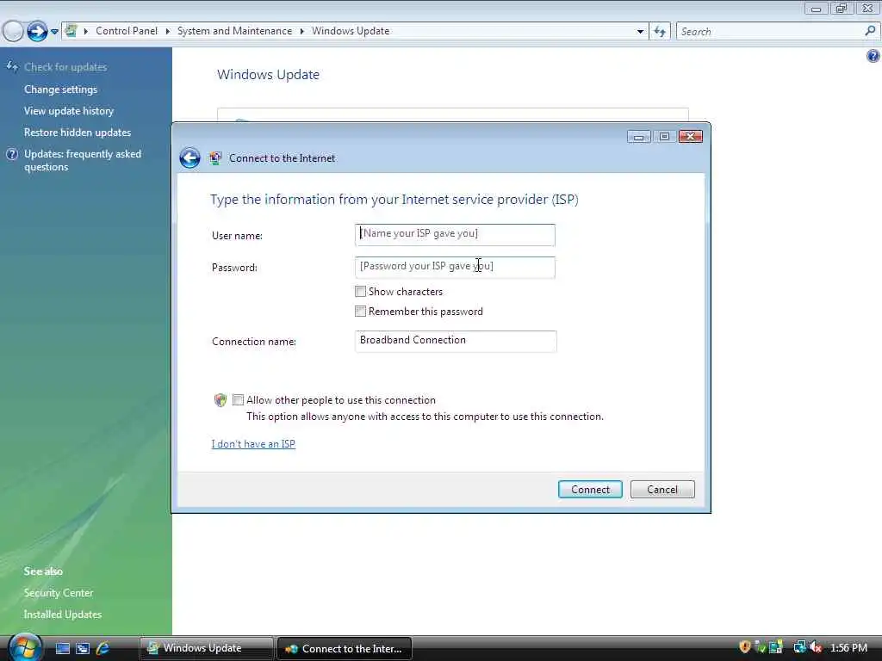Click the security alert shield tray icon
Viewport: 882px width, 661px height.
(x=745, y=647)
